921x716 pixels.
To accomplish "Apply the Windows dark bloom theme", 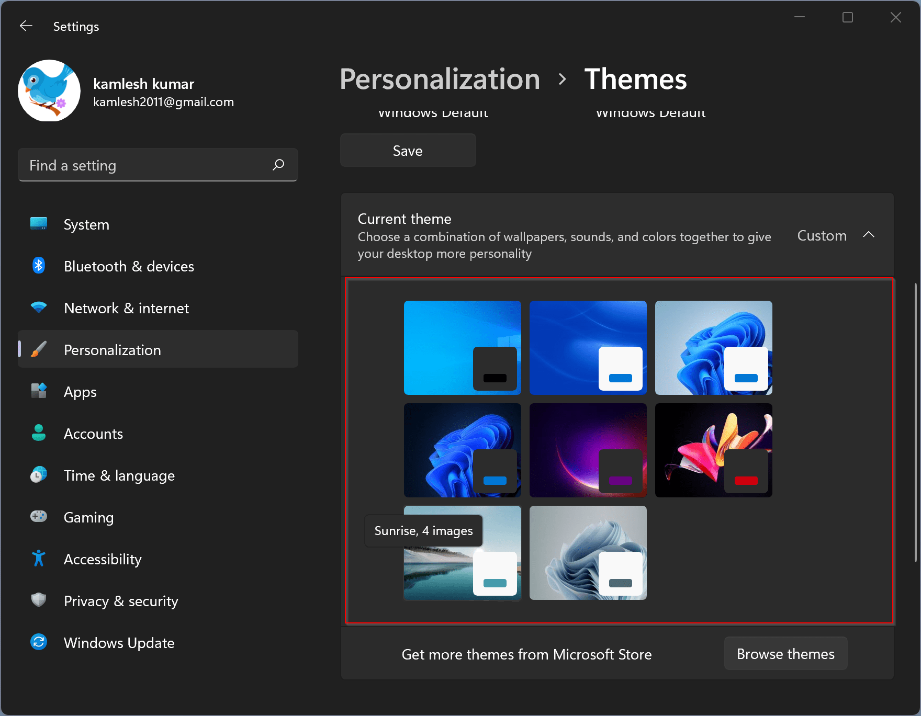I will click(x=463, y=450).
